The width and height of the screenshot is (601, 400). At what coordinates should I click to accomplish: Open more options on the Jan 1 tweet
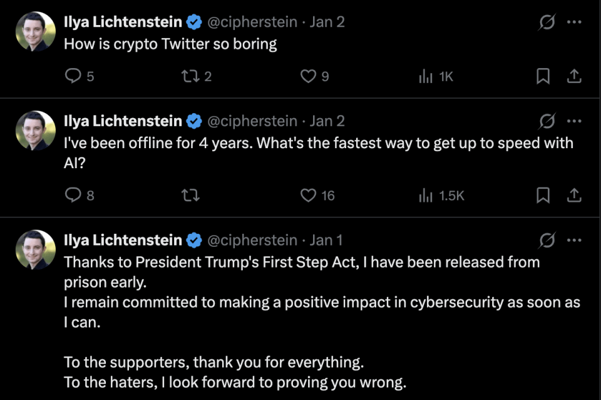pyautogui.click(x=573, y=240)
